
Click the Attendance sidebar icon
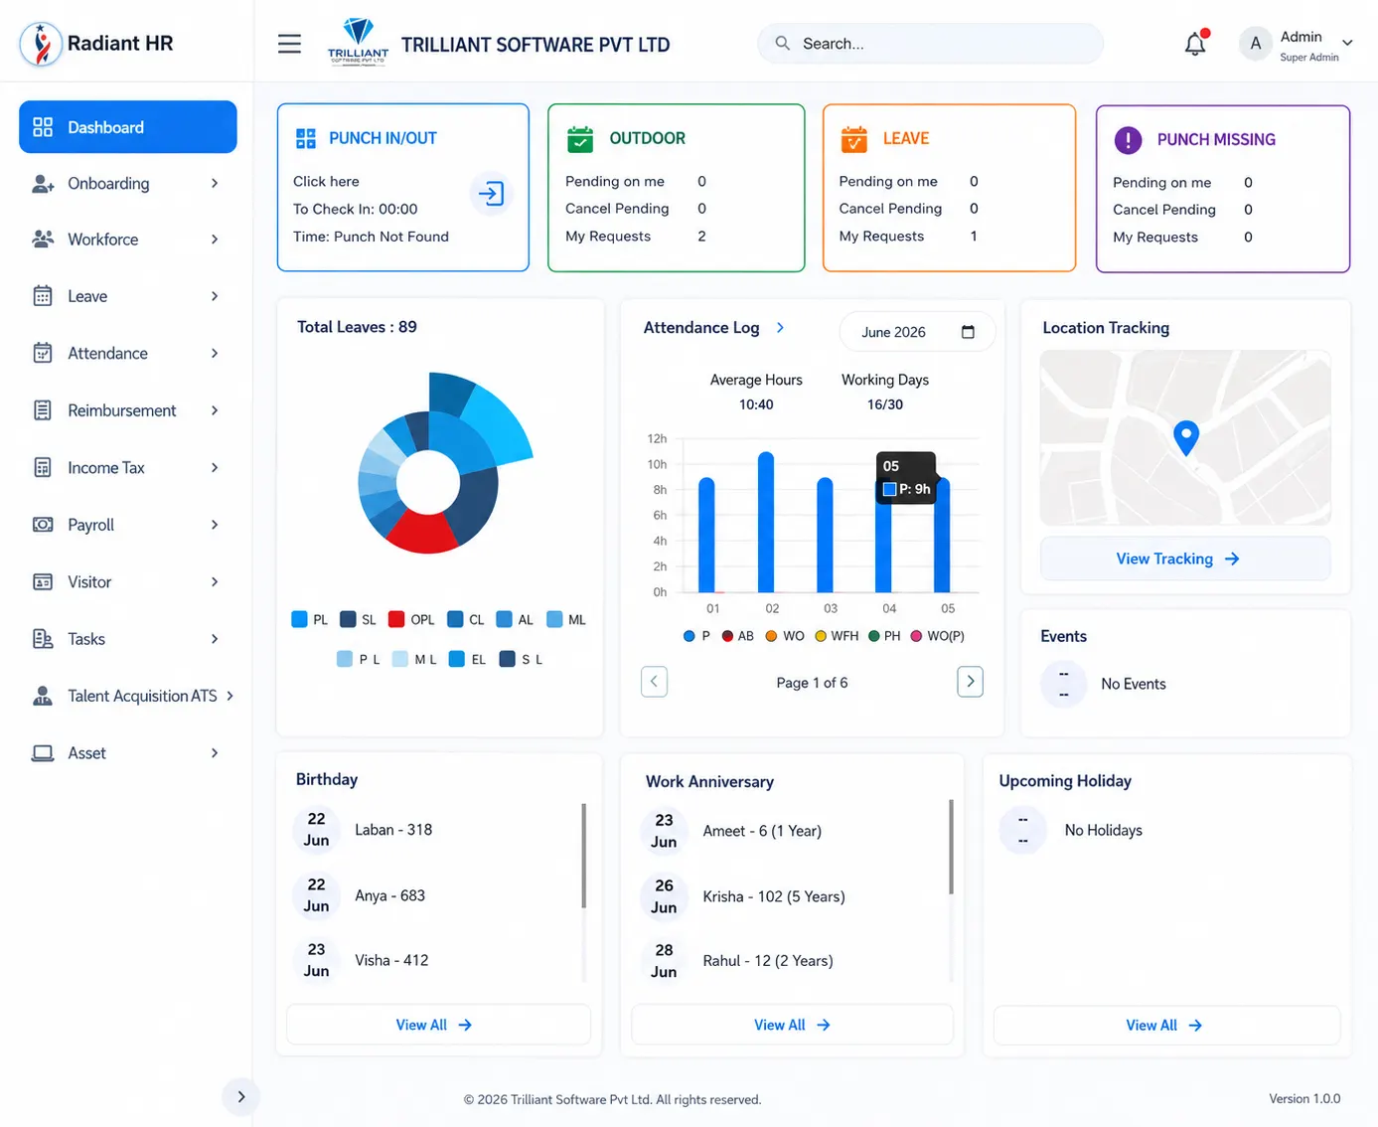43,353
